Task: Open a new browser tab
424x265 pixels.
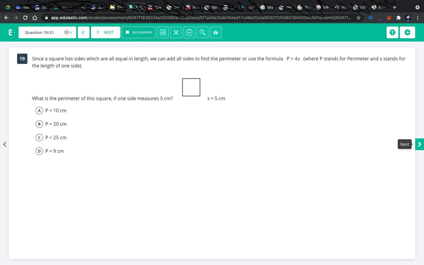Action: pos(395,7)
